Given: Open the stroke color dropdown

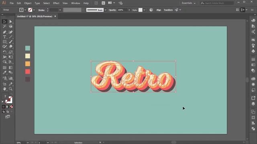Looking at the screenshot, I should click(x=34, y=10).
